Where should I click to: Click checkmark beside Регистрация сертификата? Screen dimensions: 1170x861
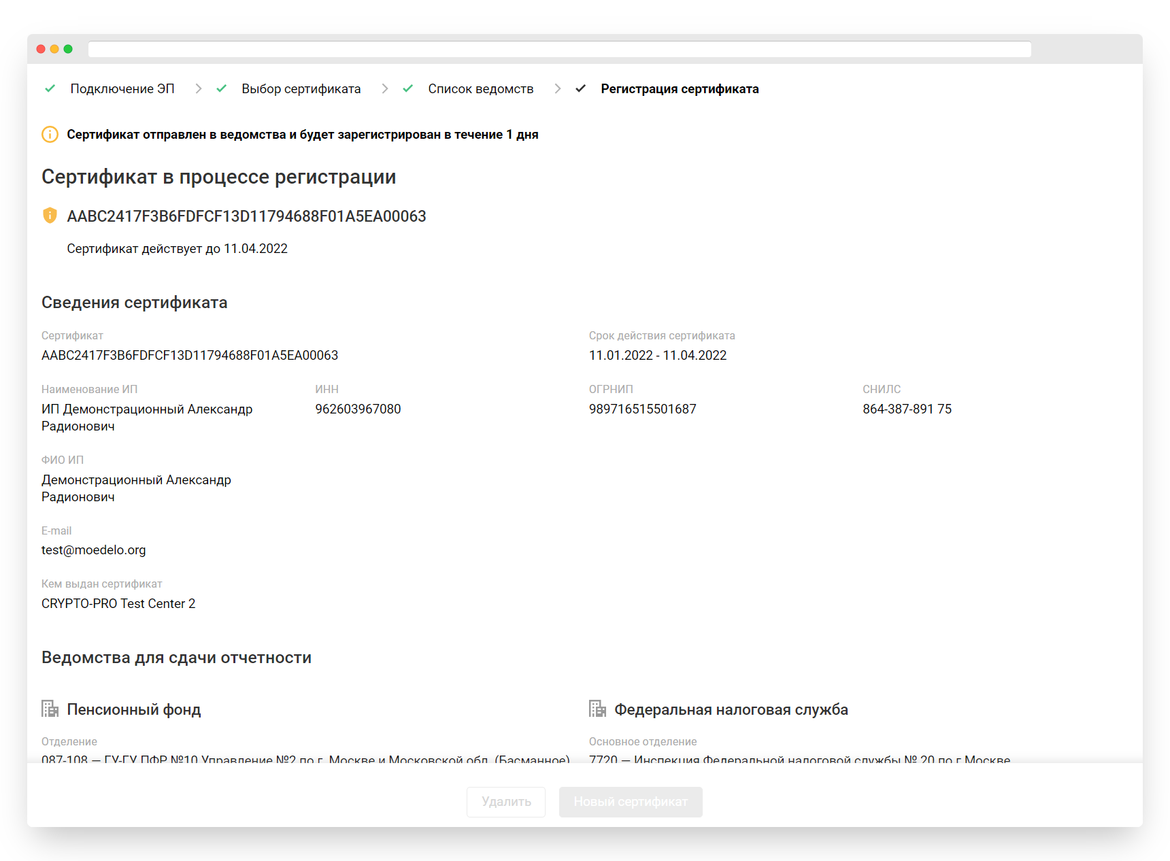580,88
